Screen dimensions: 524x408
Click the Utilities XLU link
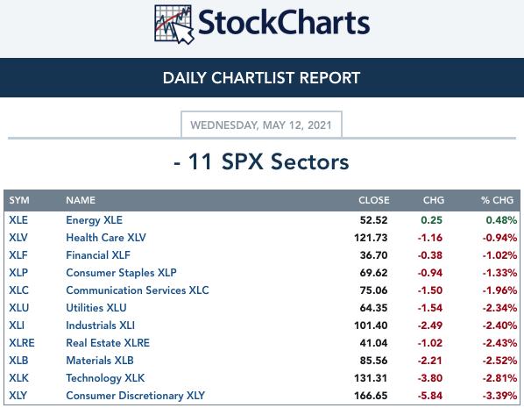click(x=96, y=308)
